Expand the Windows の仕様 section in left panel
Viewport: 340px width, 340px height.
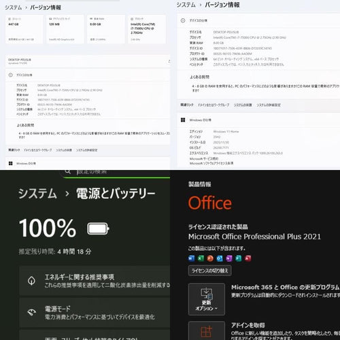[x=88, y=163]
